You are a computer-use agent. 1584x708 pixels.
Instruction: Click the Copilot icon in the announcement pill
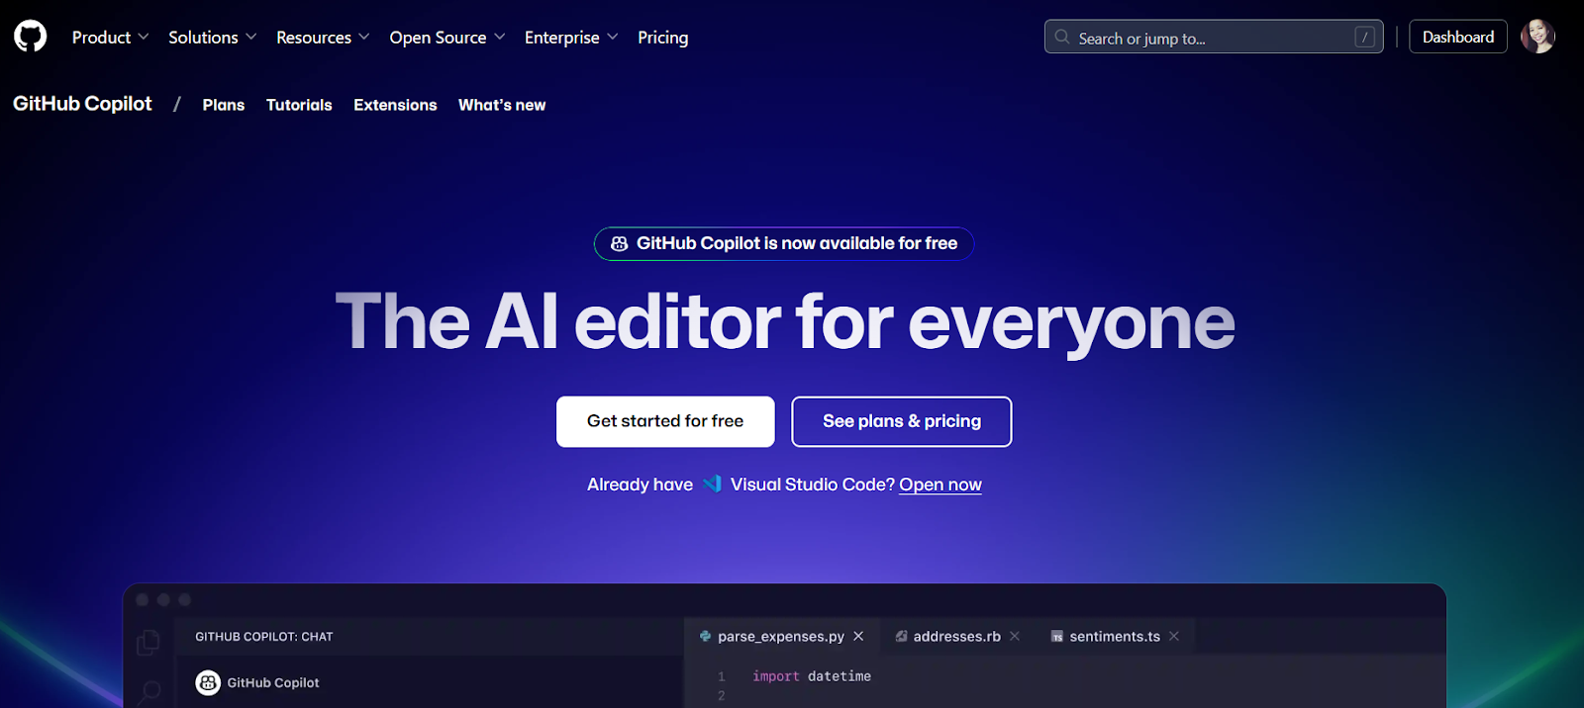pyautogui.click(x=620, y=243)
